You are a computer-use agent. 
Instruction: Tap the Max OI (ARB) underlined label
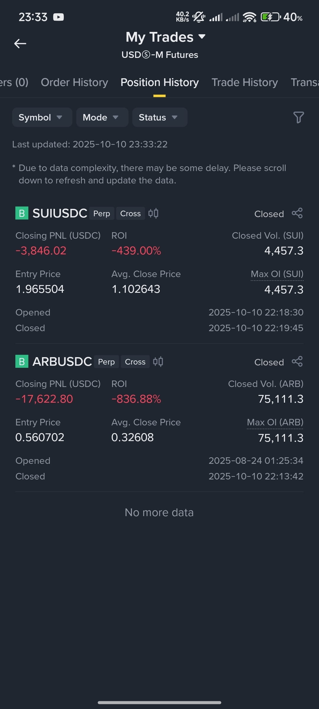tap(275, 422)
